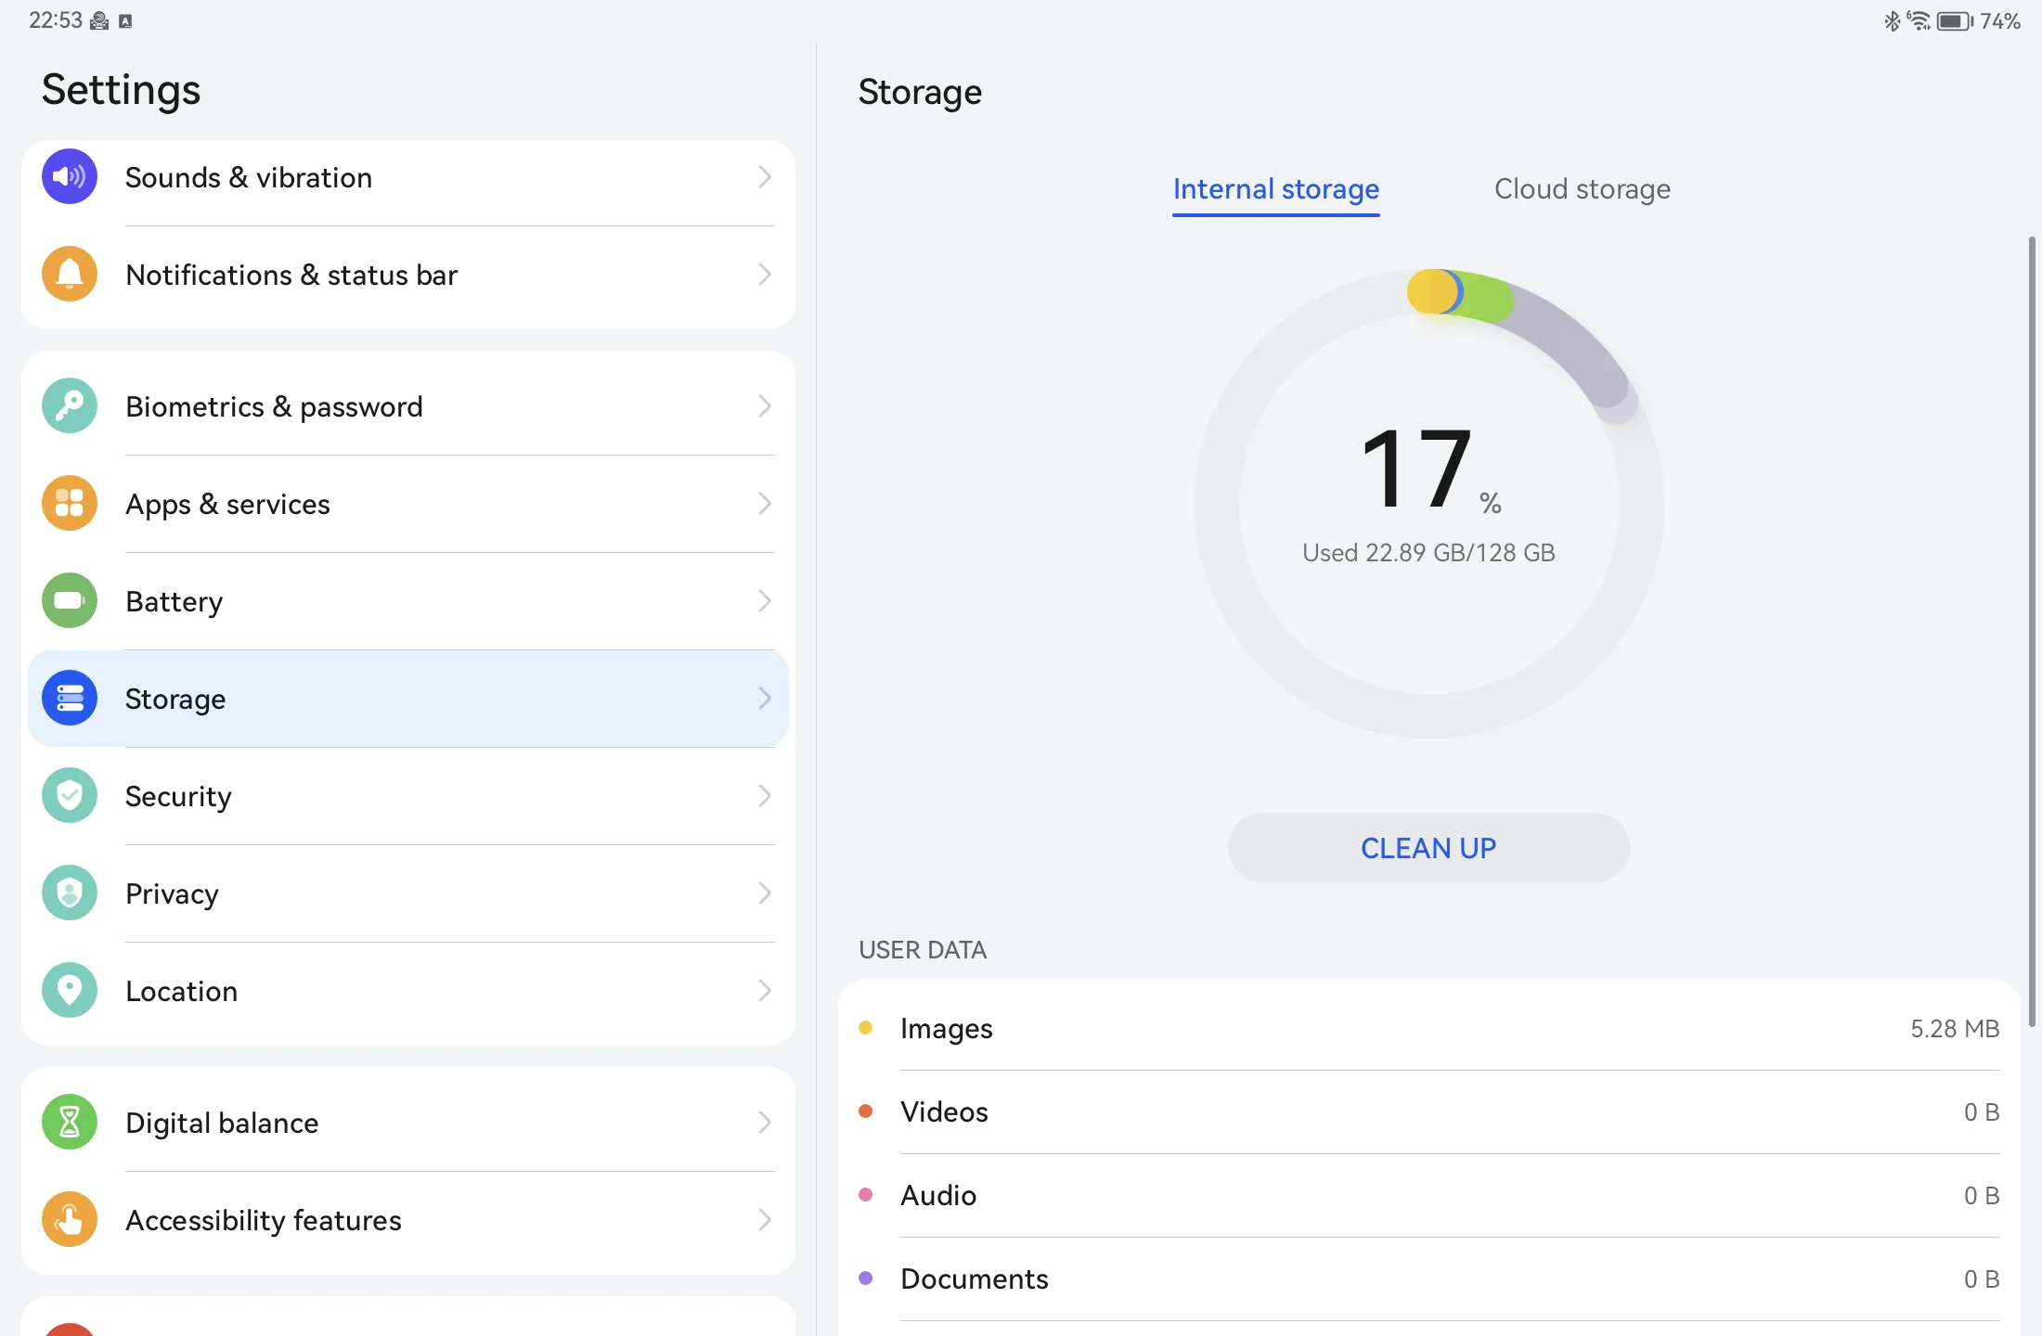Tap the battery indicator in status bar

click(1955, 20)
